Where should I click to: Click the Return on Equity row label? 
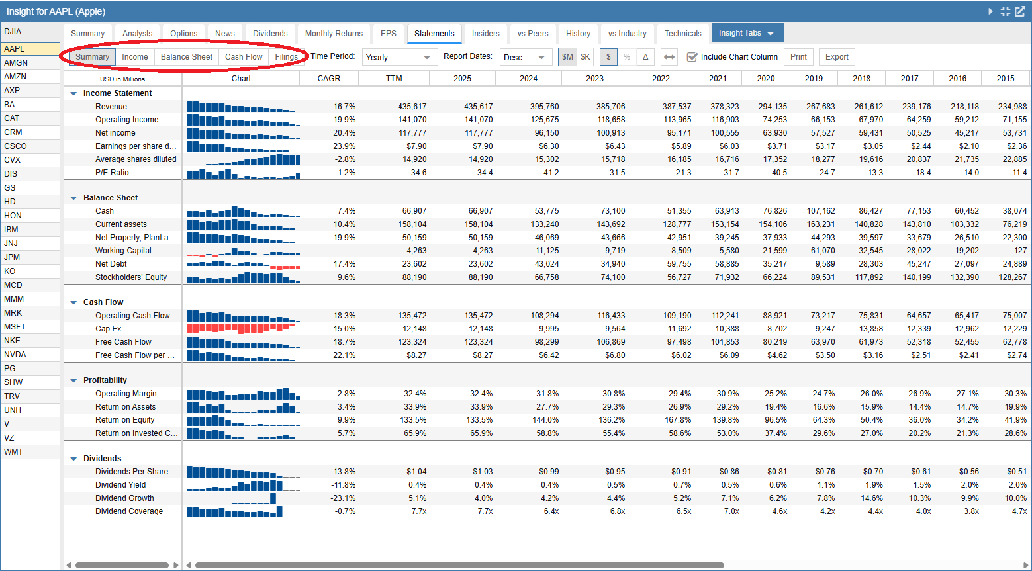[124, 420]
